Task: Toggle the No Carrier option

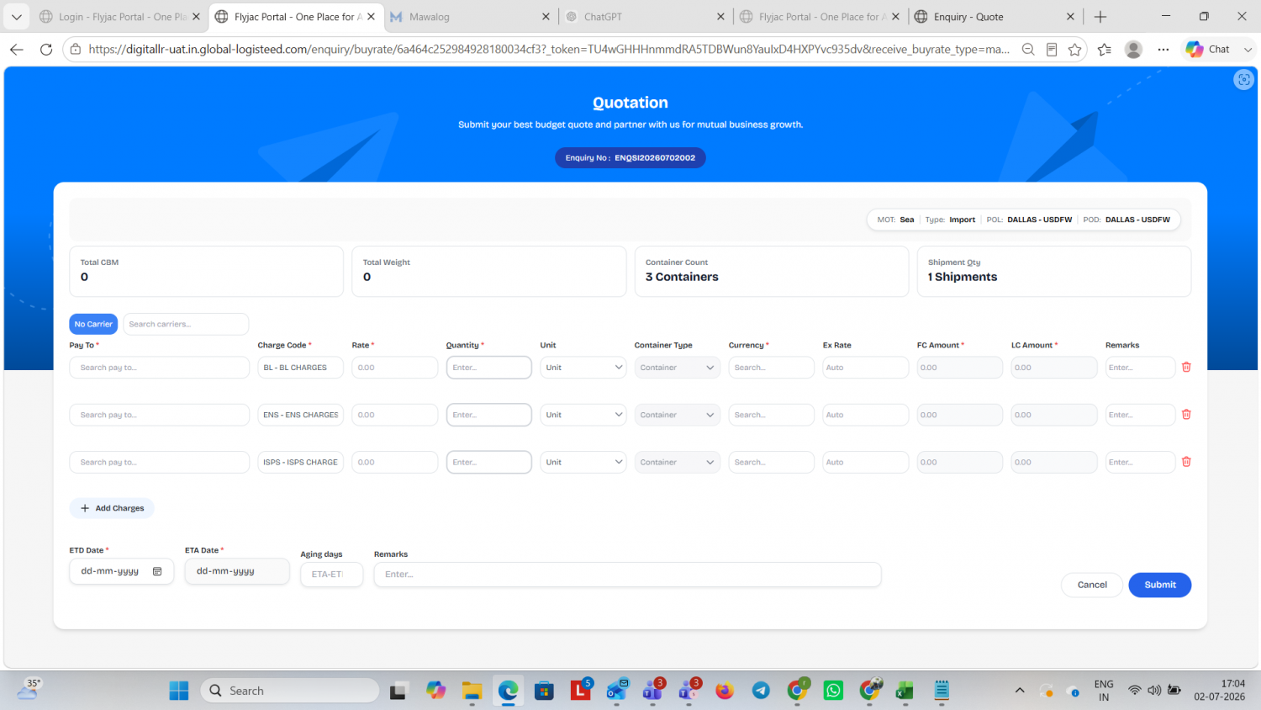Action: pos(93,324)
